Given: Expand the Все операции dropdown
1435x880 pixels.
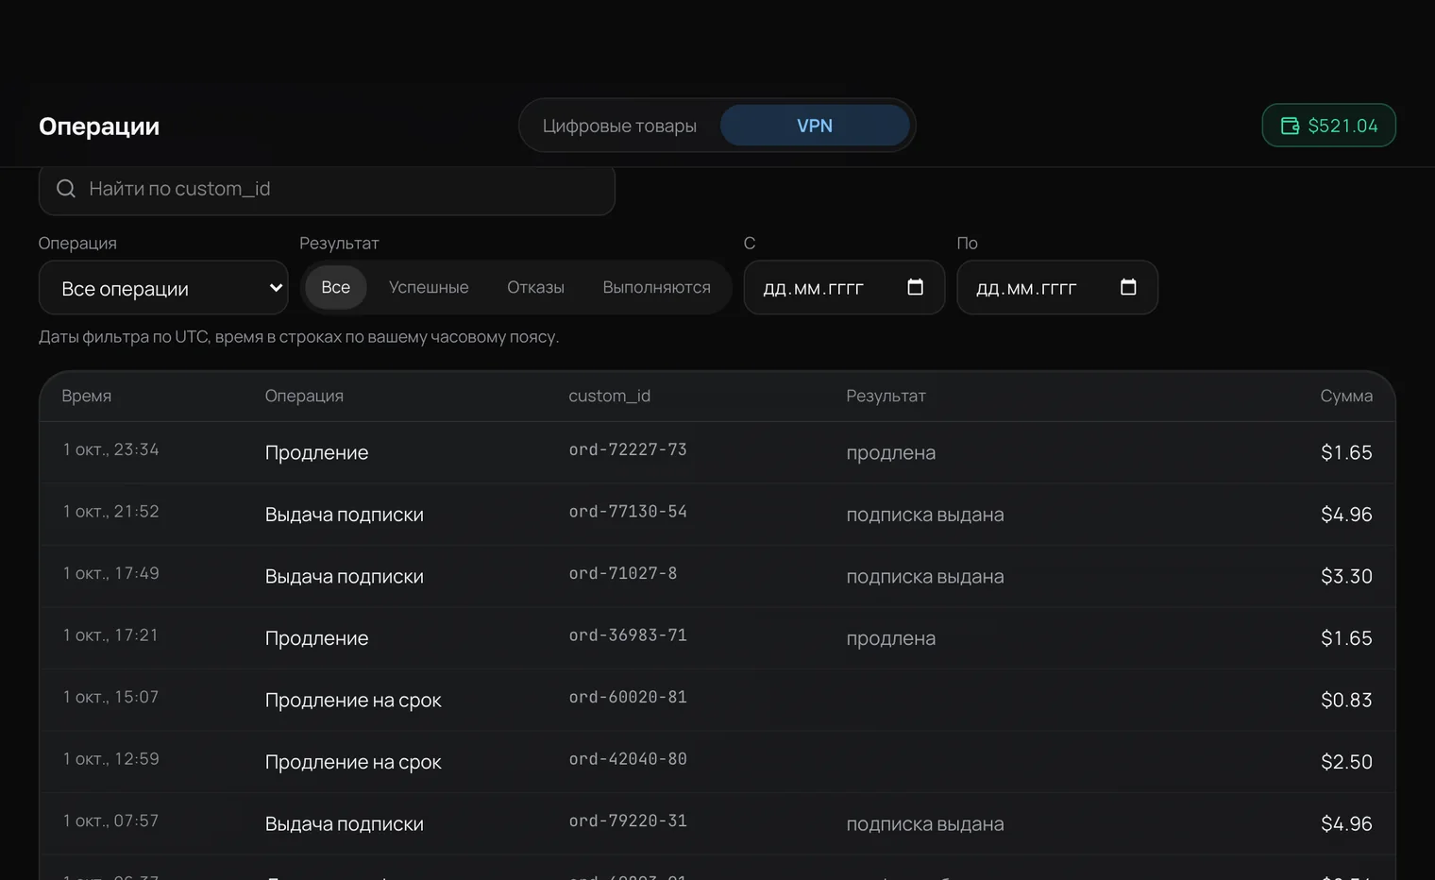Looking at the screenshot, I should click(163, 288).
